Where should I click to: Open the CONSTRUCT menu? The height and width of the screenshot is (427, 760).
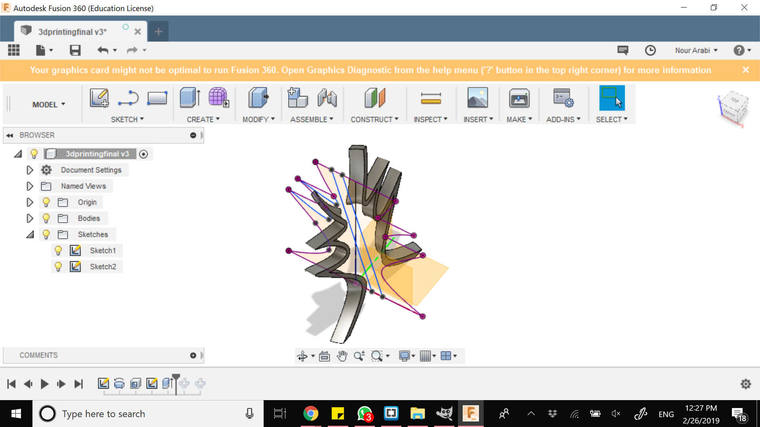374,119
